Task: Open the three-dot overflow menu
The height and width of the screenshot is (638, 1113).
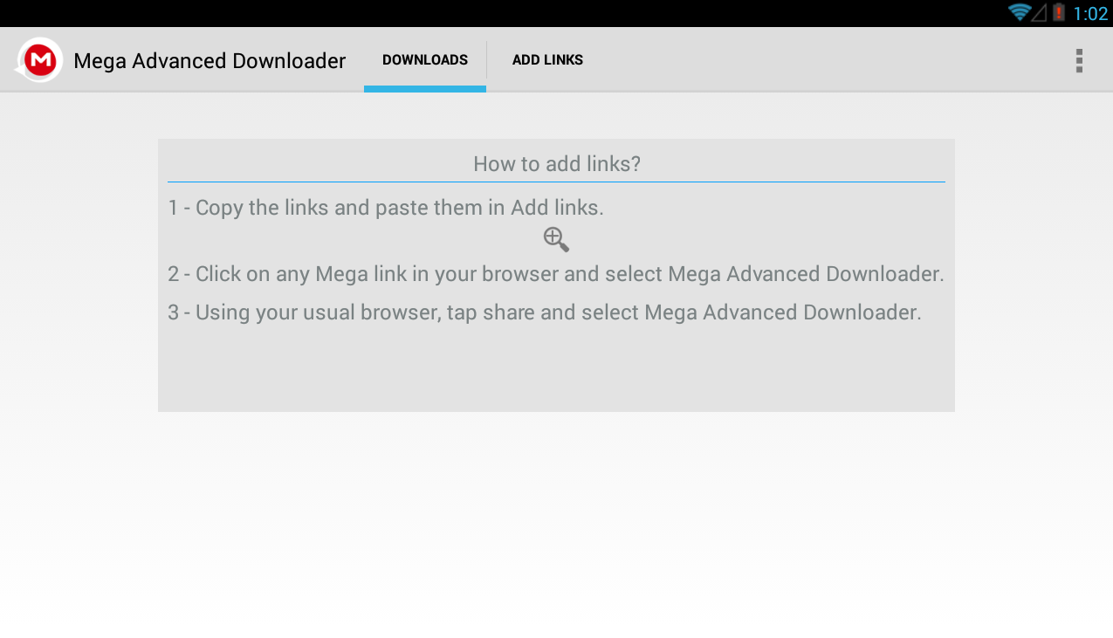Action: pyautogui.click(x=1079, y=60)
